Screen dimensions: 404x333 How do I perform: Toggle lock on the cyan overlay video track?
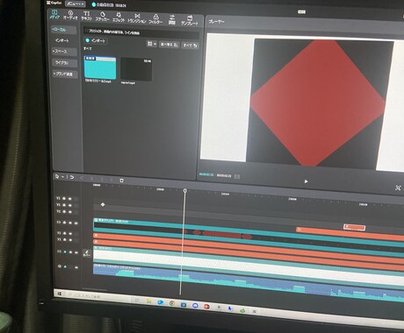coord(65,223)
